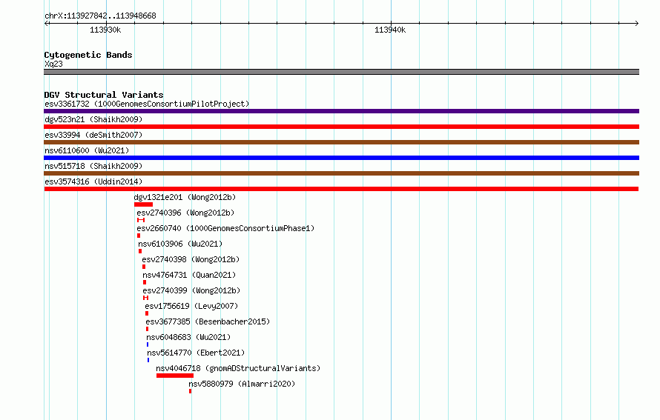
Task: Click the nsv6048683 blue marker
Action: [148, 344]
